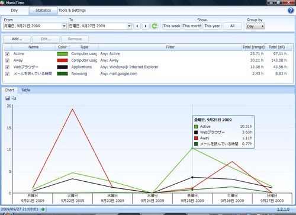Click the 土曜日 9月26日 axis label

tap(232, 198)
